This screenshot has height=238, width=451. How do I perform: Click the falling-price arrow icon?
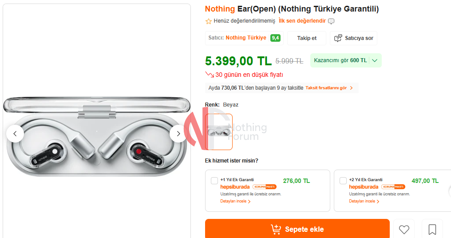pos(210,75)
